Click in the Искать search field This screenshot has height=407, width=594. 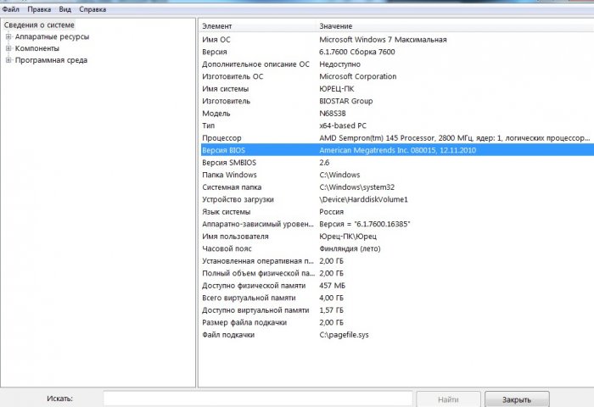pyautogui.click(x=257, y=399)
